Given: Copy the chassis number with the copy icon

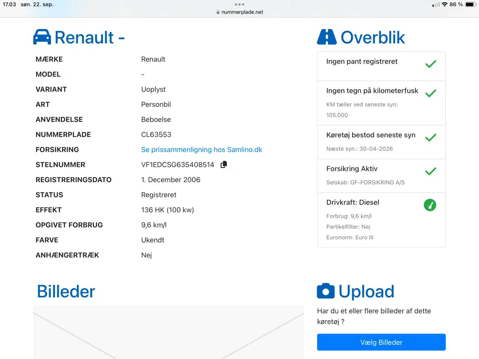Looking at the screenshot, I should 224,165.
